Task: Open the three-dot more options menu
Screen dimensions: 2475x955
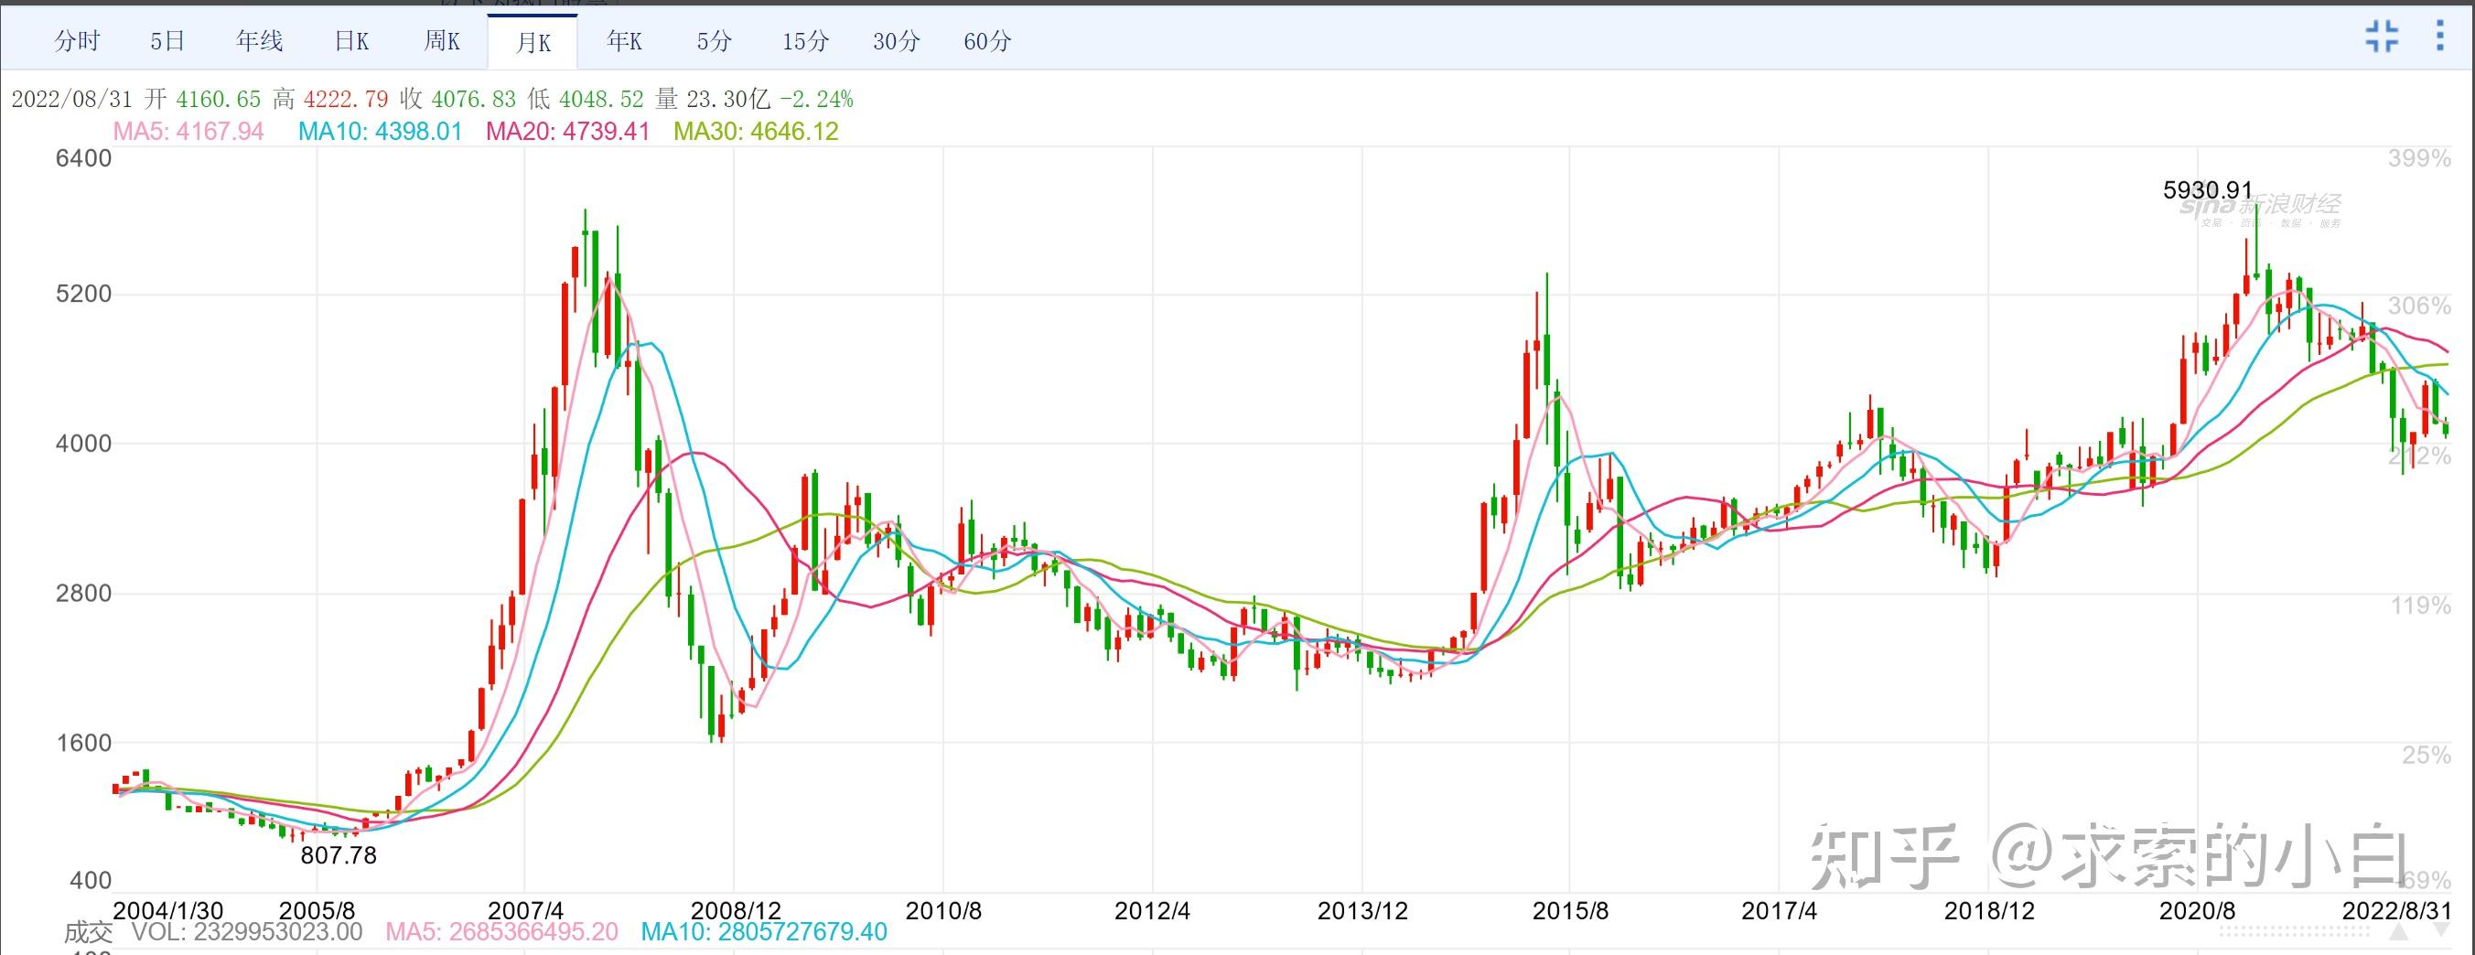Action: pos(2440,36)
